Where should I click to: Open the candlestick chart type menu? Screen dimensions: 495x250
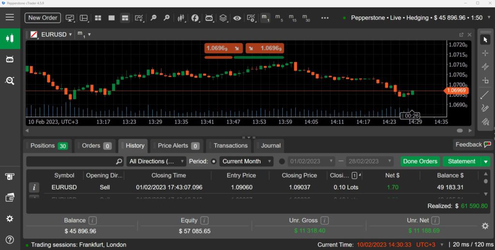click(x=181, y=18)
